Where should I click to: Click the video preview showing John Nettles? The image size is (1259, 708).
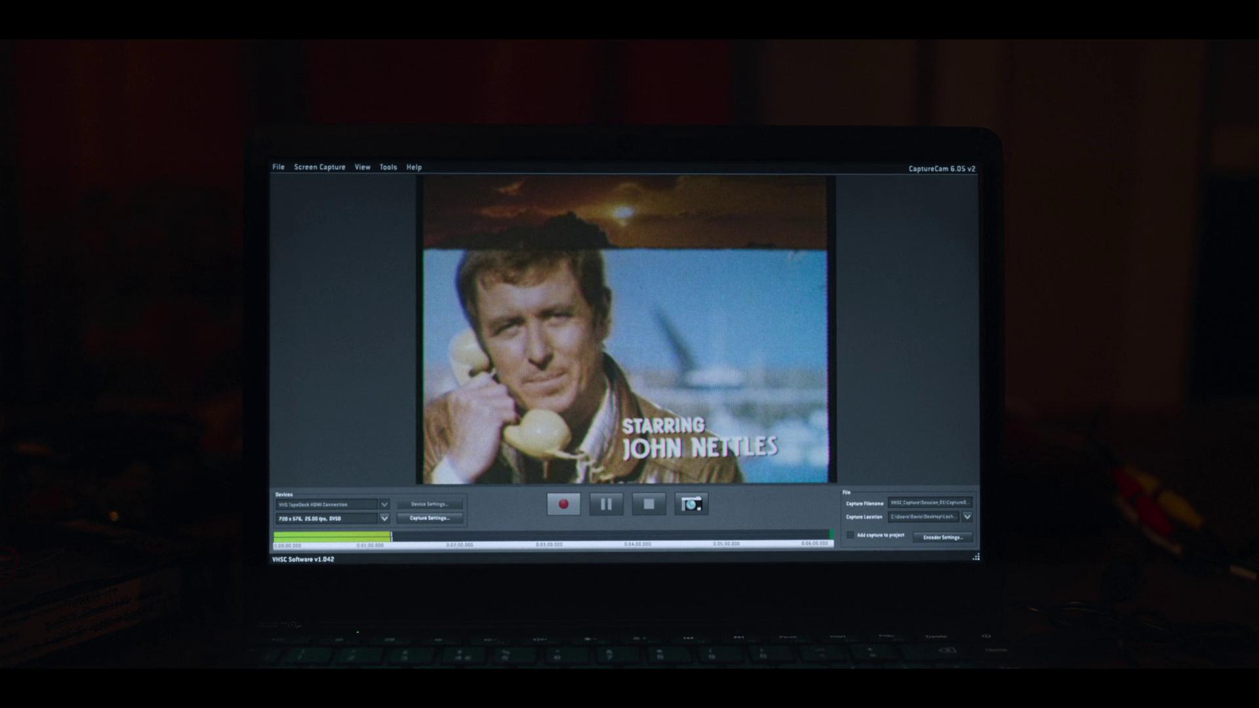click(x=626, y=329)
